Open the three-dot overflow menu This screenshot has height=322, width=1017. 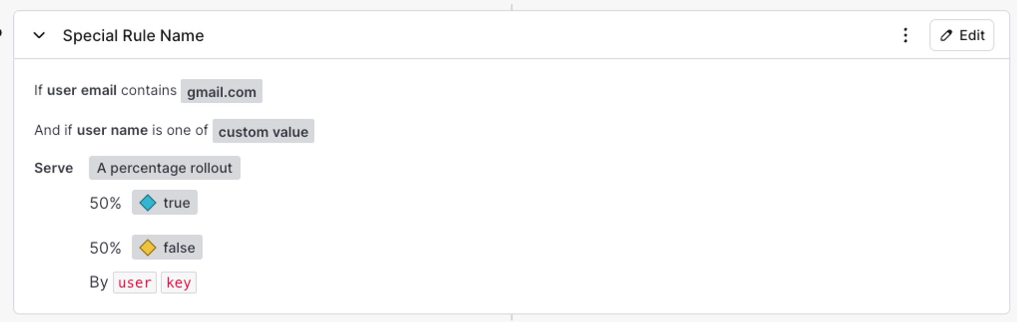point(905,35)
